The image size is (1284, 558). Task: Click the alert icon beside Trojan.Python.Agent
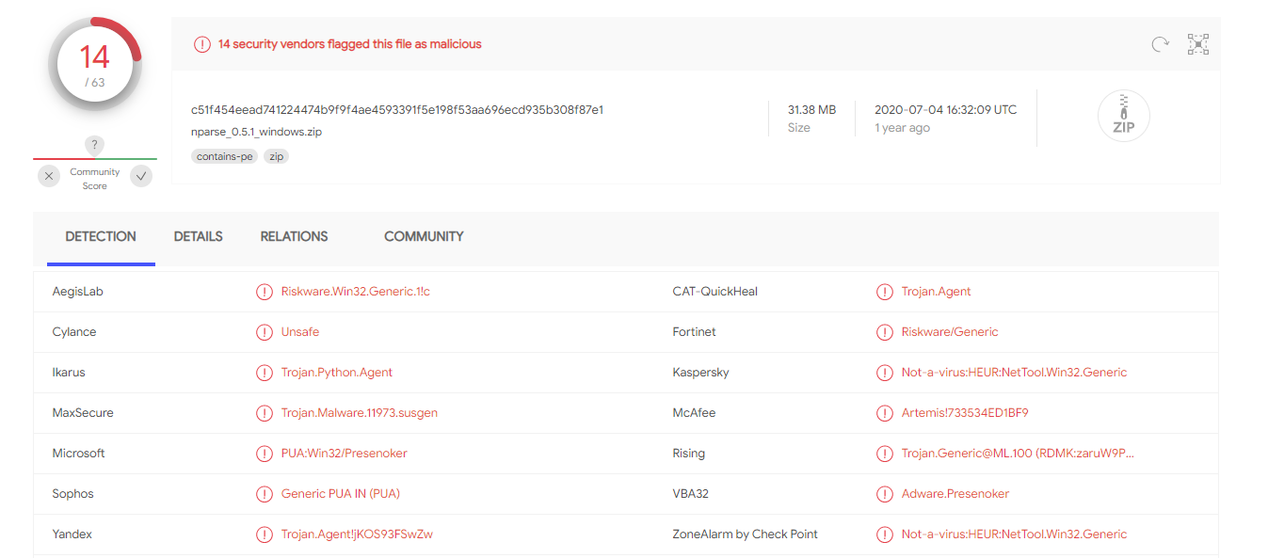(265, 373)
